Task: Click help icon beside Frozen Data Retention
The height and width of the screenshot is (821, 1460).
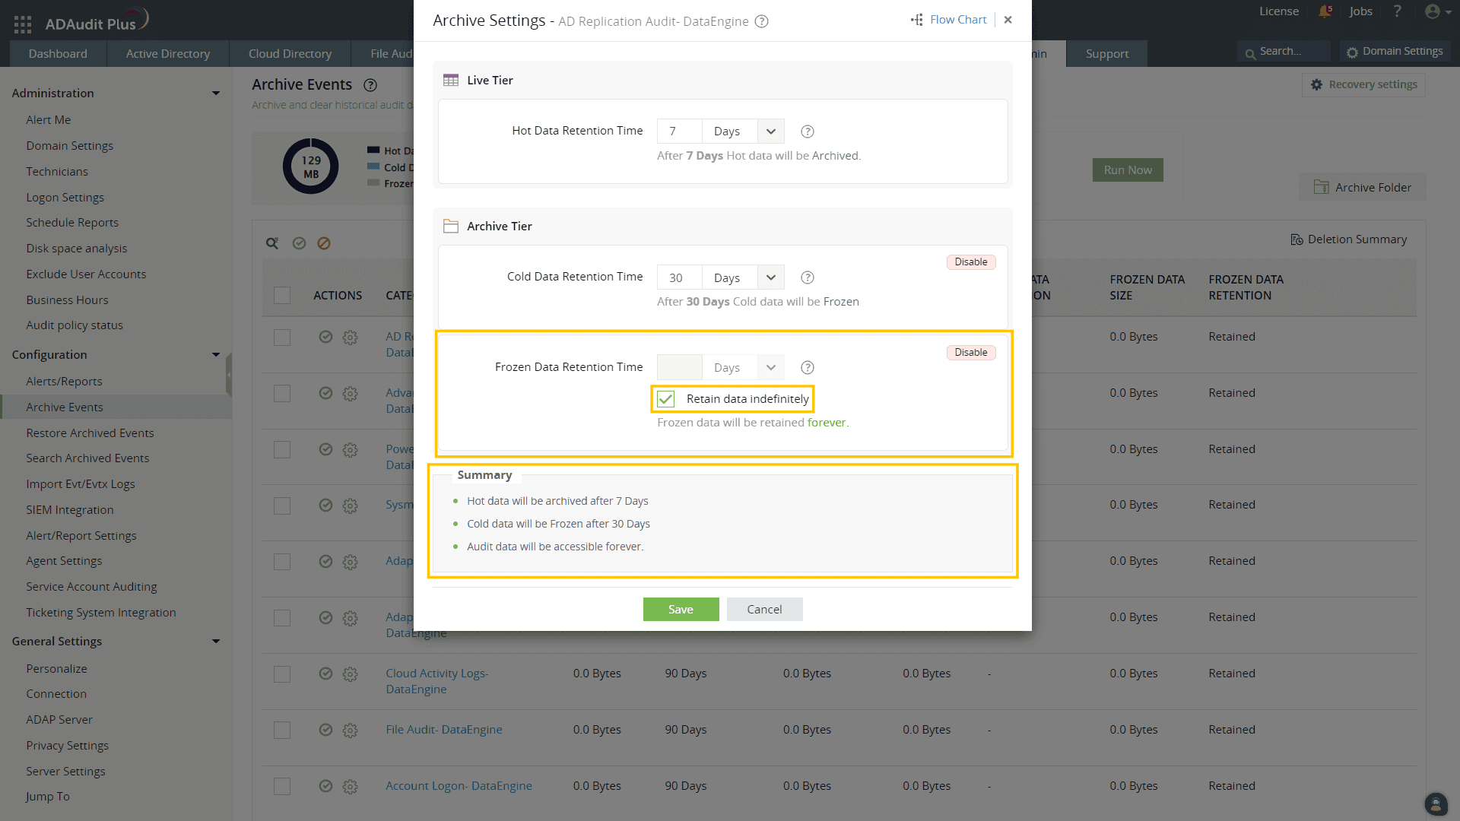Action: (808, 368)
